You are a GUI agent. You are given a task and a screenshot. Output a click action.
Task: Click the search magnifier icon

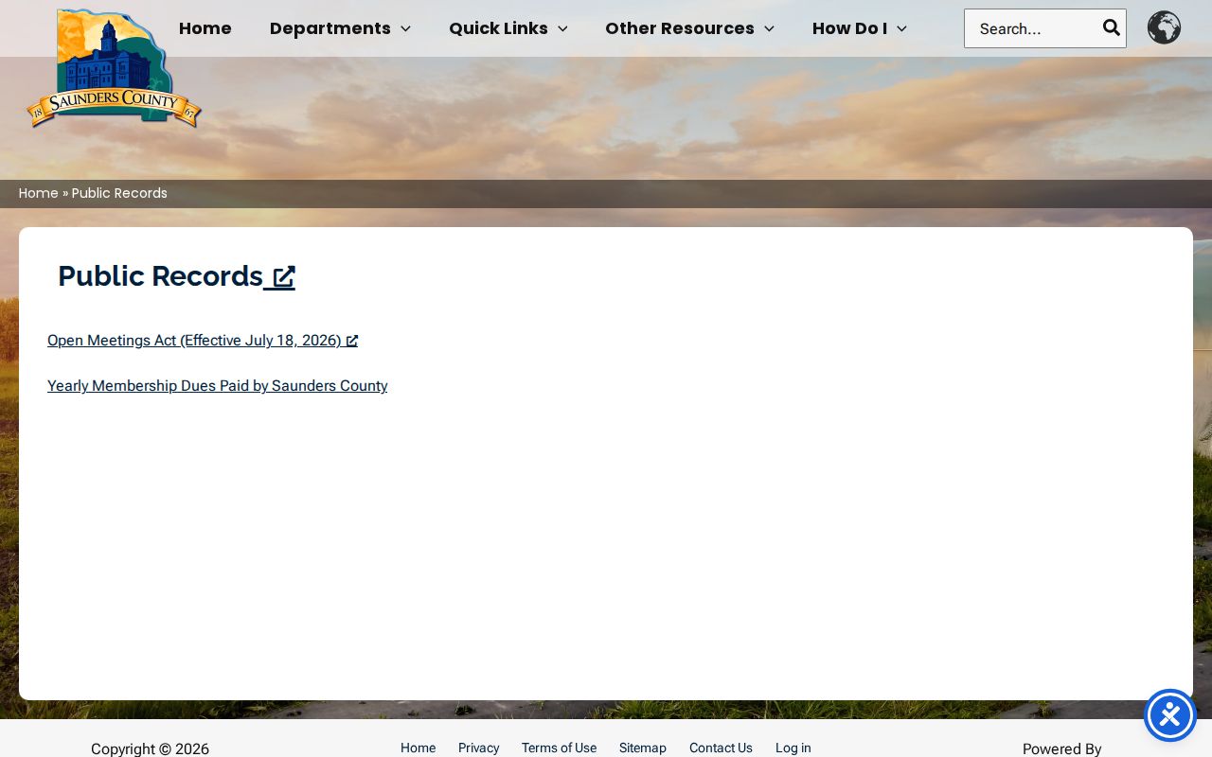(1112, 28)
